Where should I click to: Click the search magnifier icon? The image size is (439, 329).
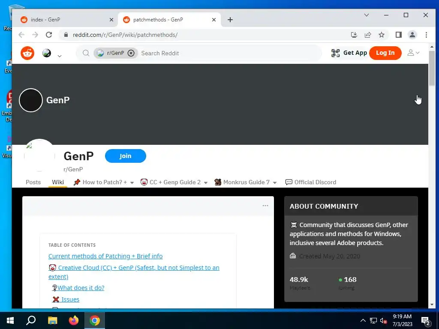[x=86, y=53]
